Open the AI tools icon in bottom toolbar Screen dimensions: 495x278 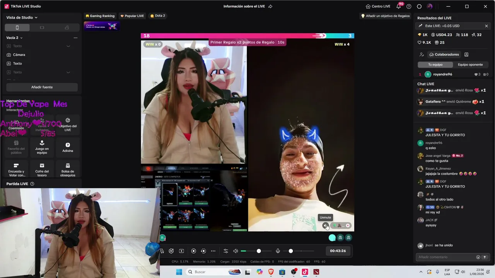pyautogui.click(x=171, y=251)
